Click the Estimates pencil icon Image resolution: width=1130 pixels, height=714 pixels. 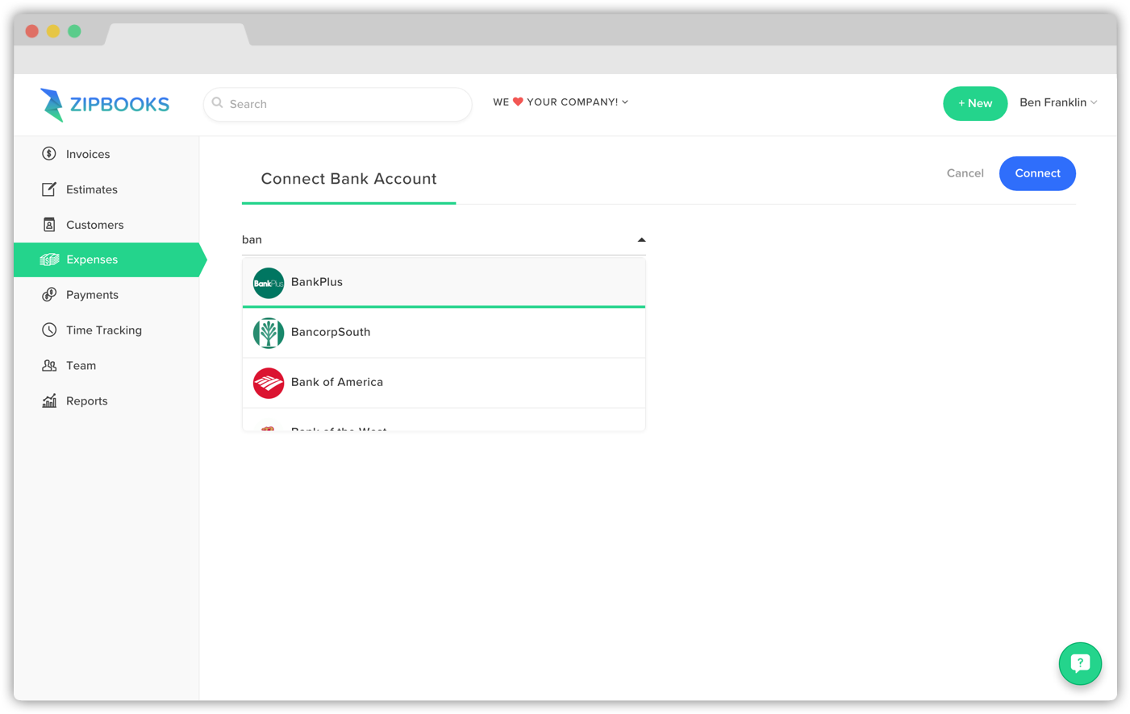point(49,189)
